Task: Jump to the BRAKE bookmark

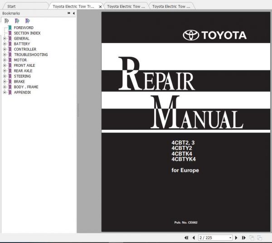Action: [19, 81]
